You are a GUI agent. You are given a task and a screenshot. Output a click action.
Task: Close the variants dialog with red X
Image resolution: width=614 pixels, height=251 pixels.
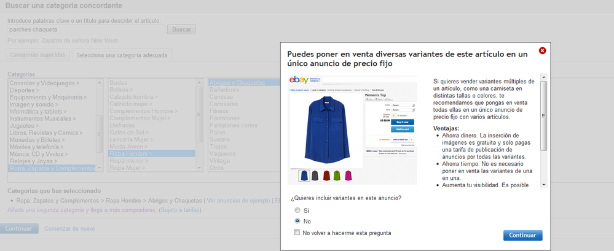click(542, 50)
